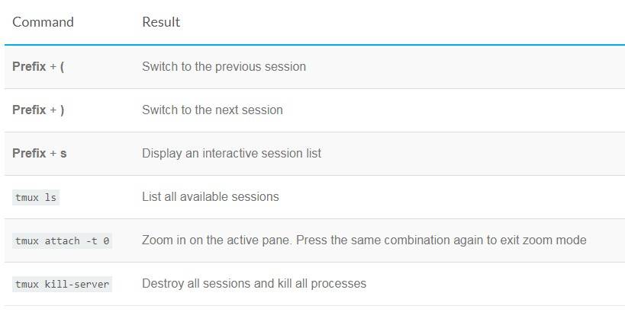Click 'Switch to the previous session' text
This screenshot has width=625, height=312.
coord(224,66)
